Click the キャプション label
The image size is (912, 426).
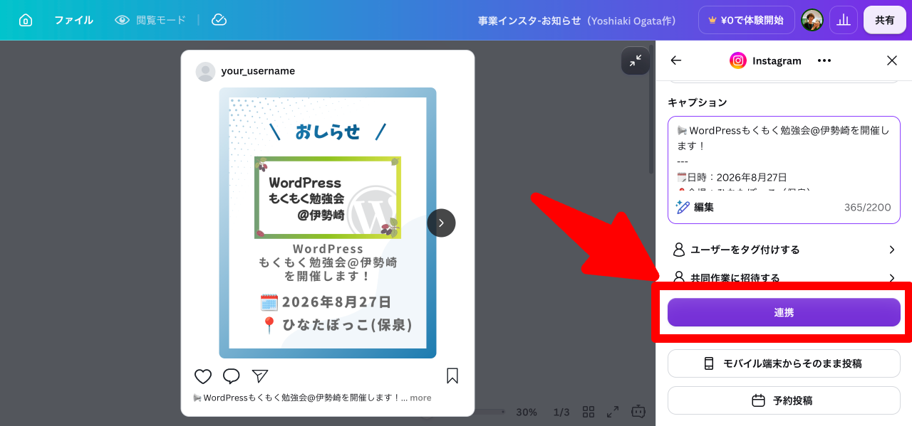pyautogui.click(x=698, y=102)
